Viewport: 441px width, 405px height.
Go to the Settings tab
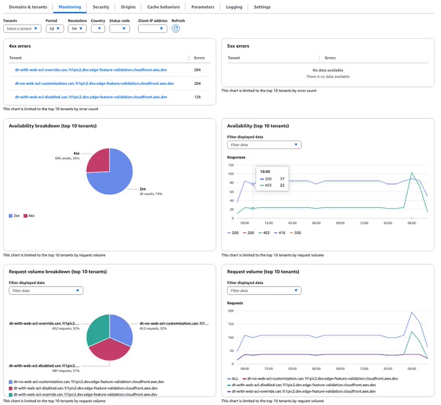point(262,6)
